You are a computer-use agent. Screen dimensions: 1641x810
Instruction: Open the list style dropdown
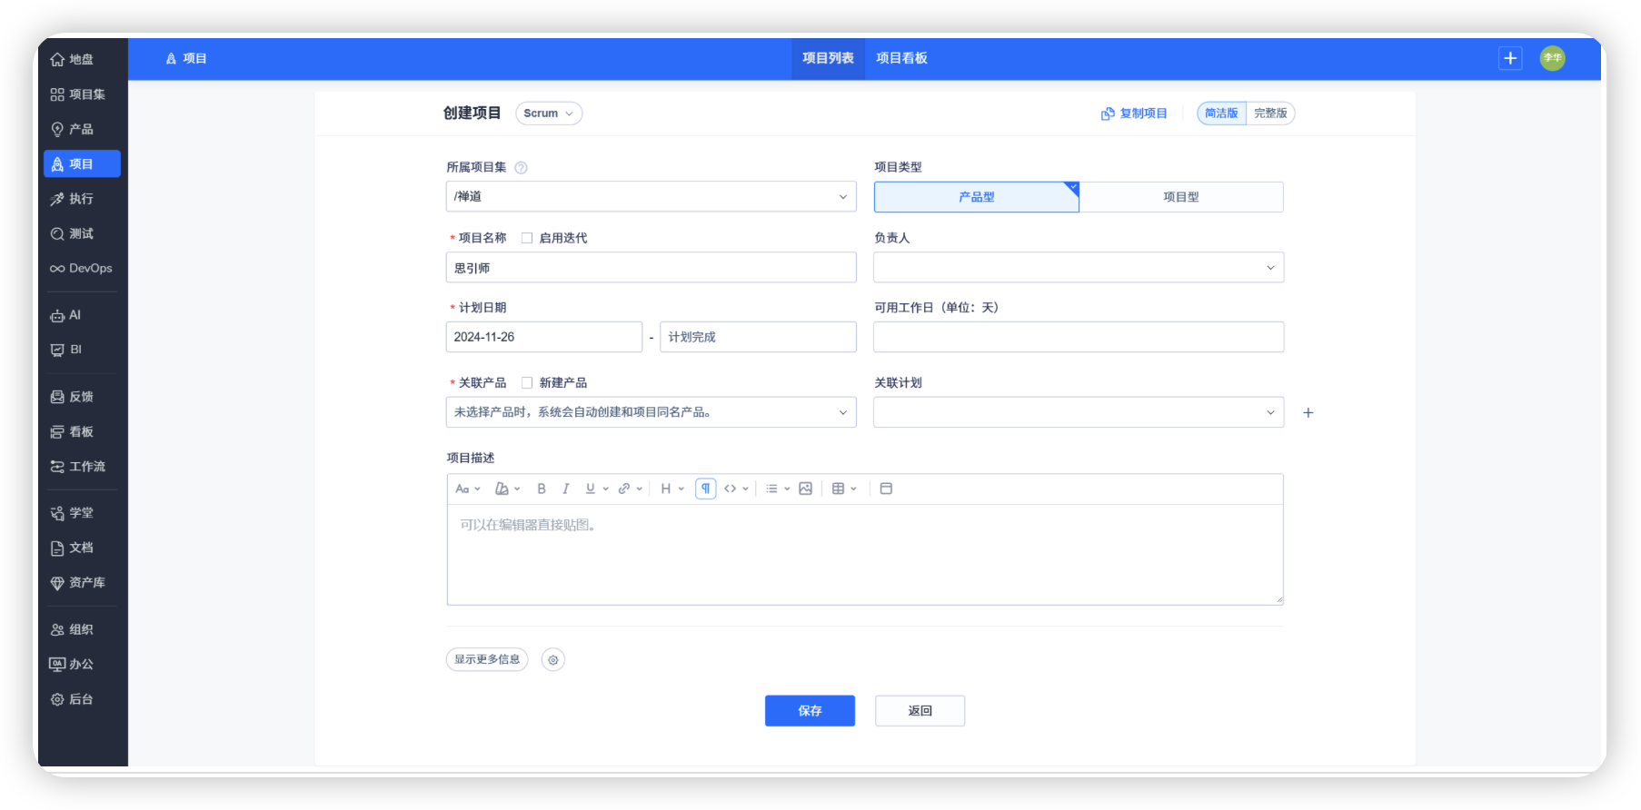pyautogui.click(x=777, y=489)
